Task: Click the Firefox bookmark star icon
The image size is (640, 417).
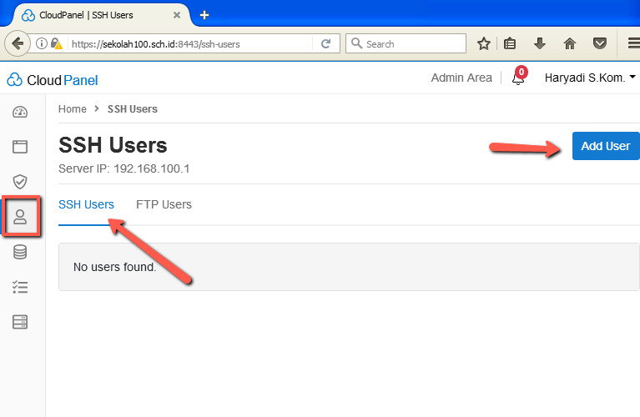Action: point(483,44)
